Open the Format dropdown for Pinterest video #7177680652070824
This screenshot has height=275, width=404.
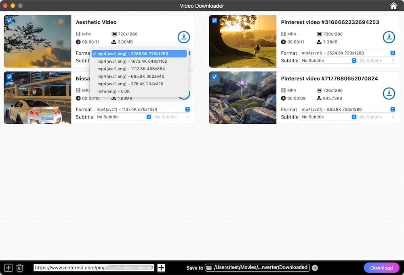pyautogui.click(x=347, y=109)
